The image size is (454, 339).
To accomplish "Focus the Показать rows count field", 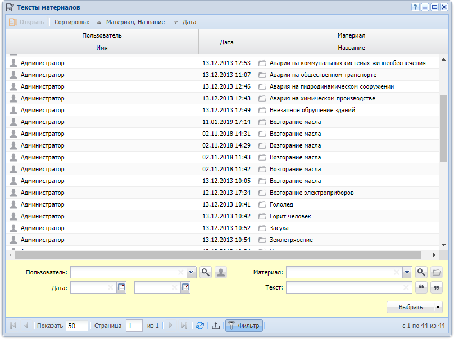I will pyautogui.click(x=77, y=326).
